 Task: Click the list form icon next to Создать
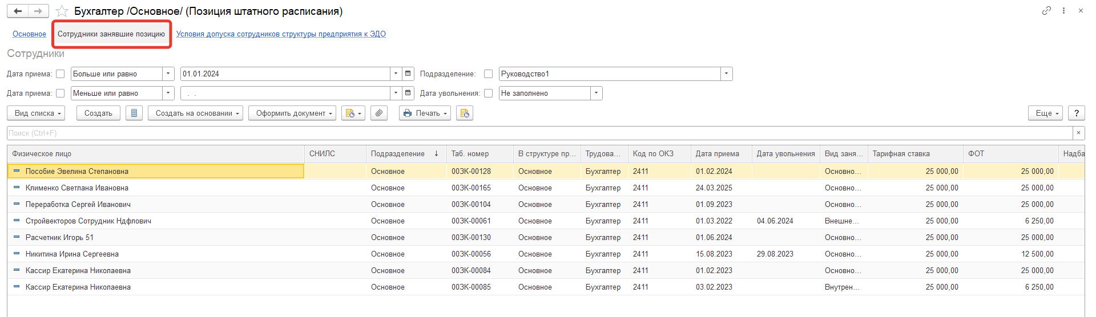pos(134,113)
